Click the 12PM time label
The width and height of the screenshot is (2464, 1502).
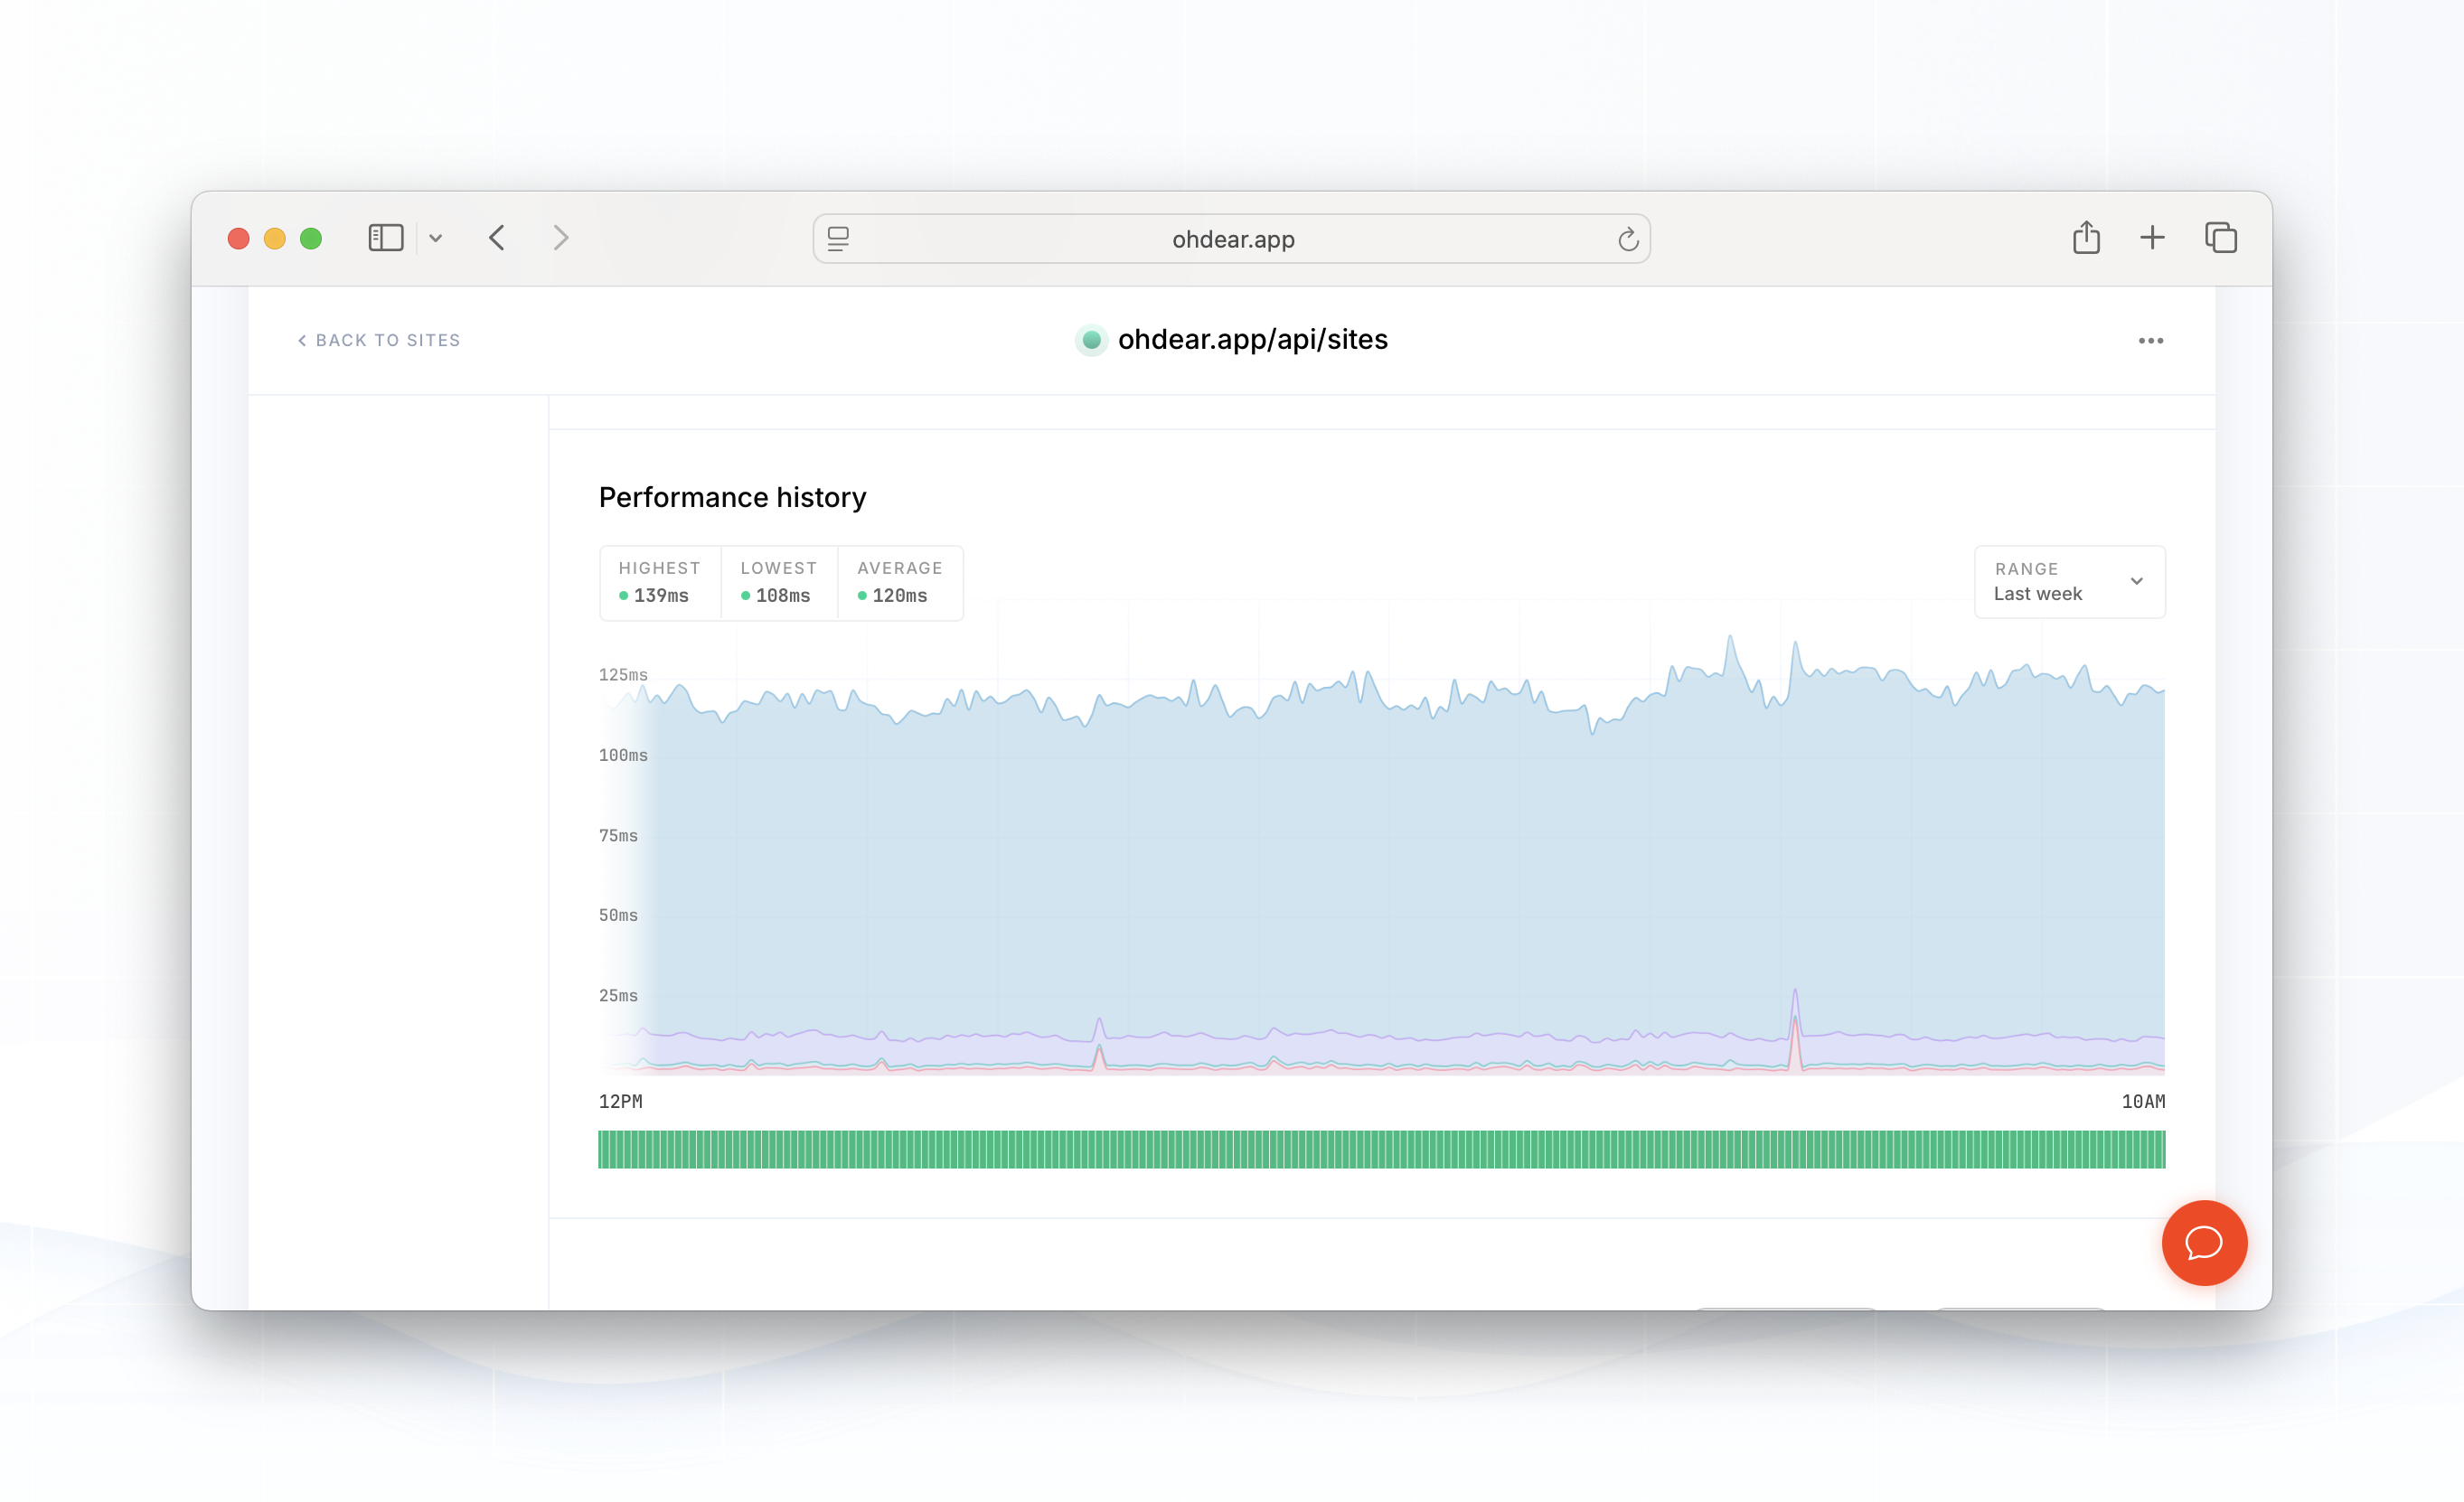click(x=620, y=1102)
